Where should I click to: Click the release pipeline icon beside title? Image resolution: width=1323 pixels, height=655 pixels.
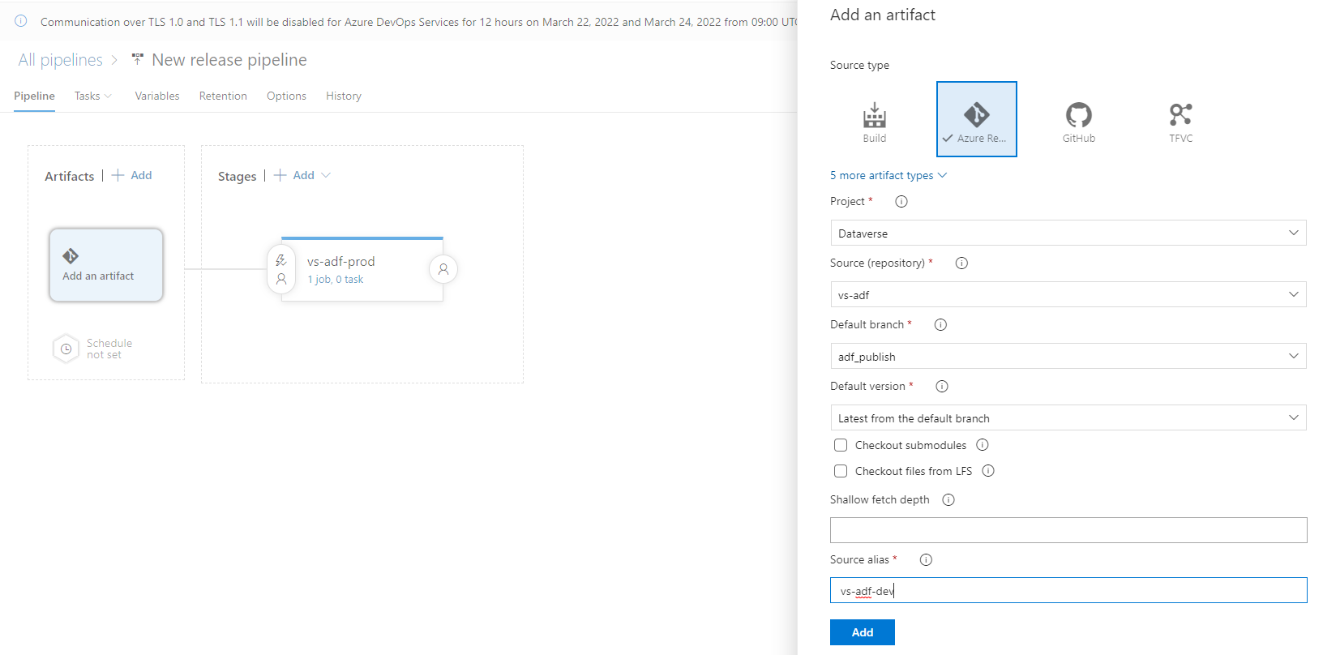click(138, 59)
